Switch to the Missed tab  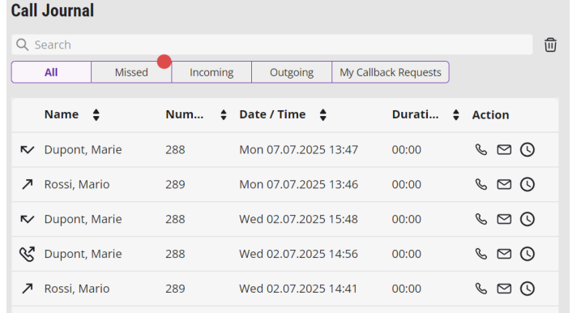131,72
